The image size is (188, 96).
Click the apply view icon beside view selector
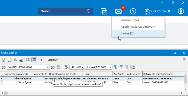click(4, 67)
